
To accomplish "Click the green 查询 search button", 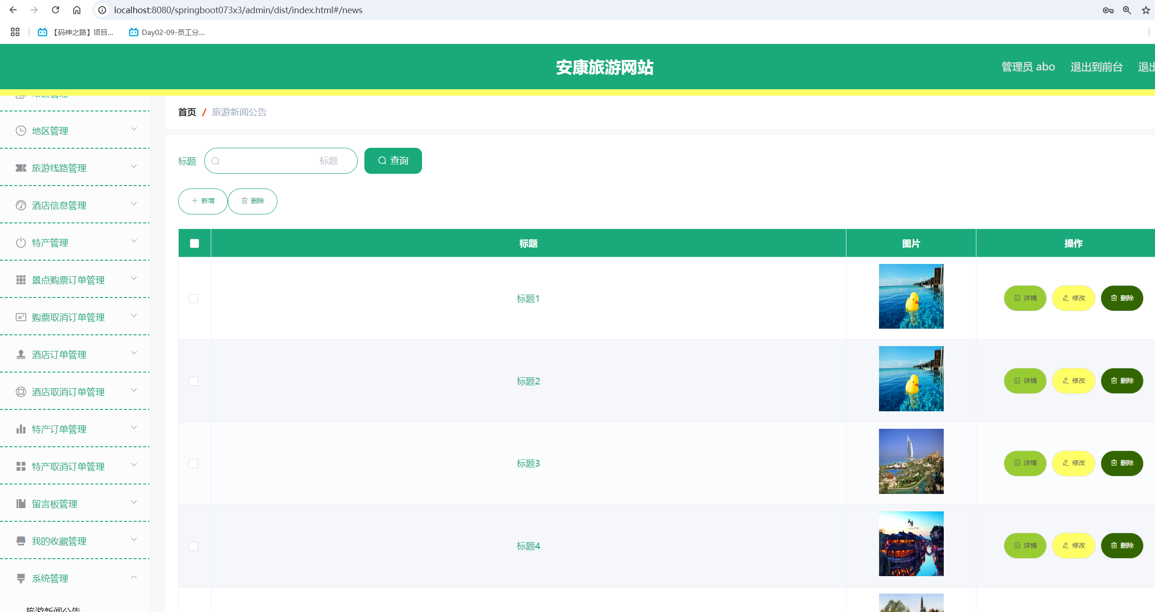I will [x=393, y=161].
